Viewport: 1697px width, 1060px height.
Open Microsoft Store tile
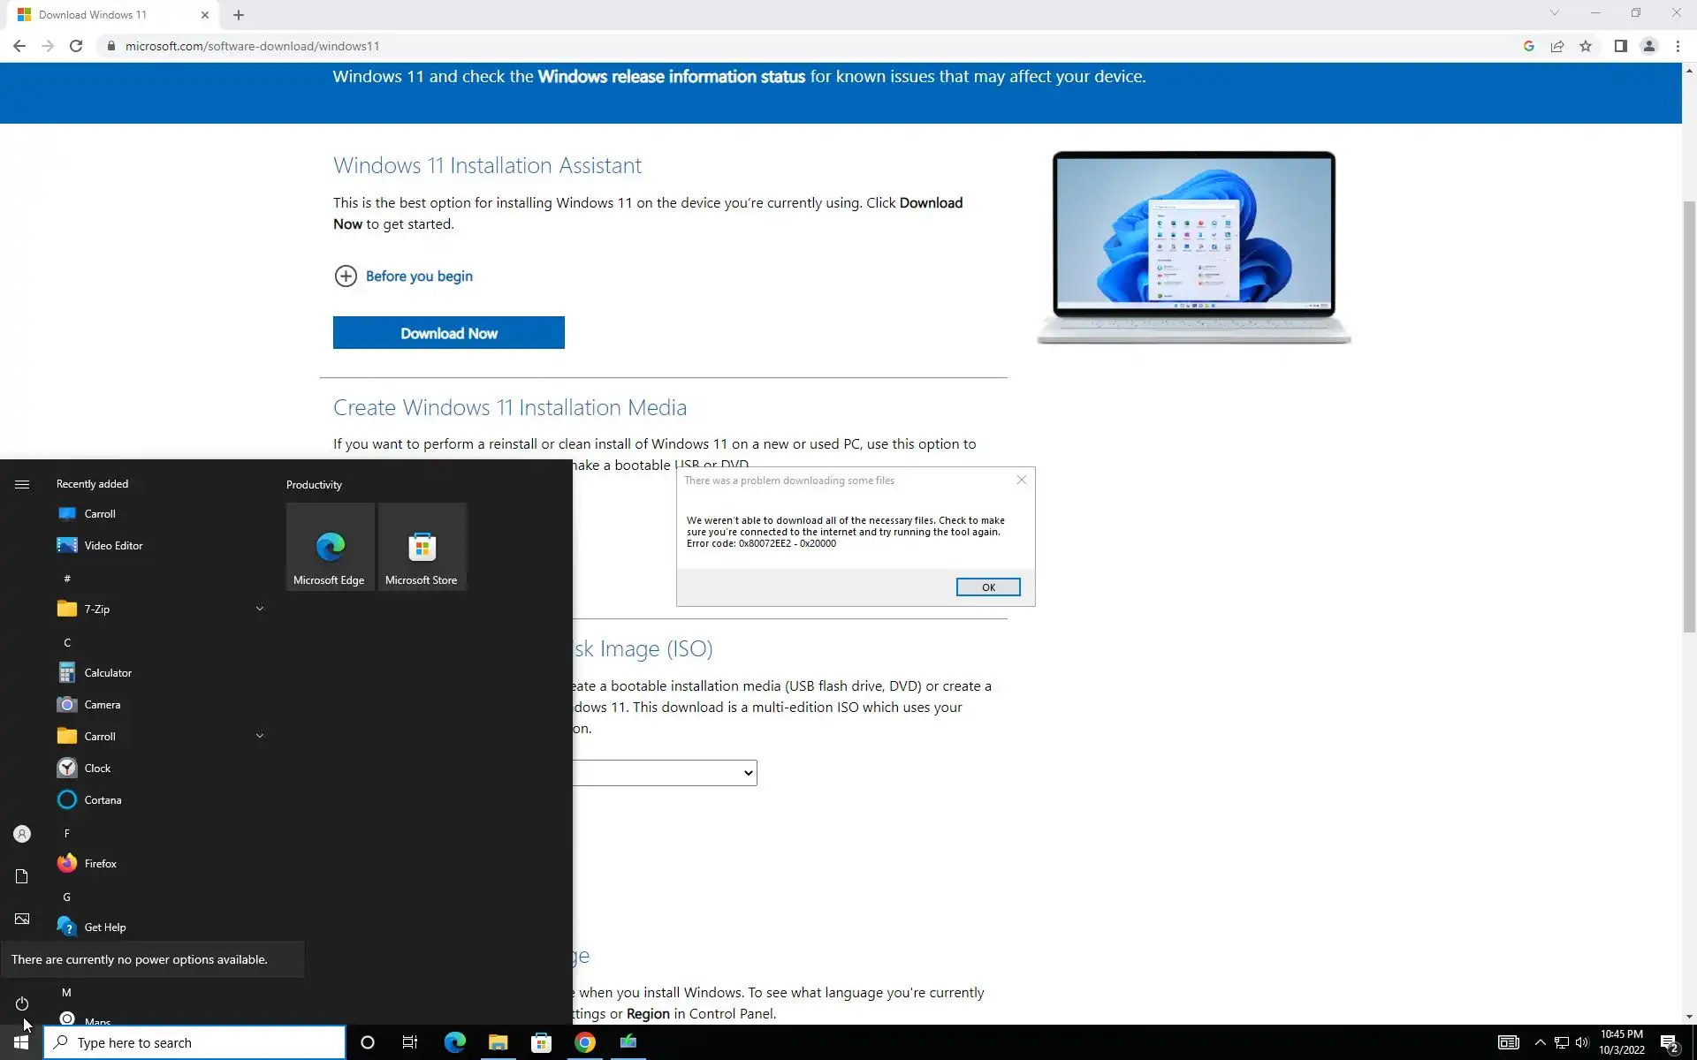coord(422,547)
